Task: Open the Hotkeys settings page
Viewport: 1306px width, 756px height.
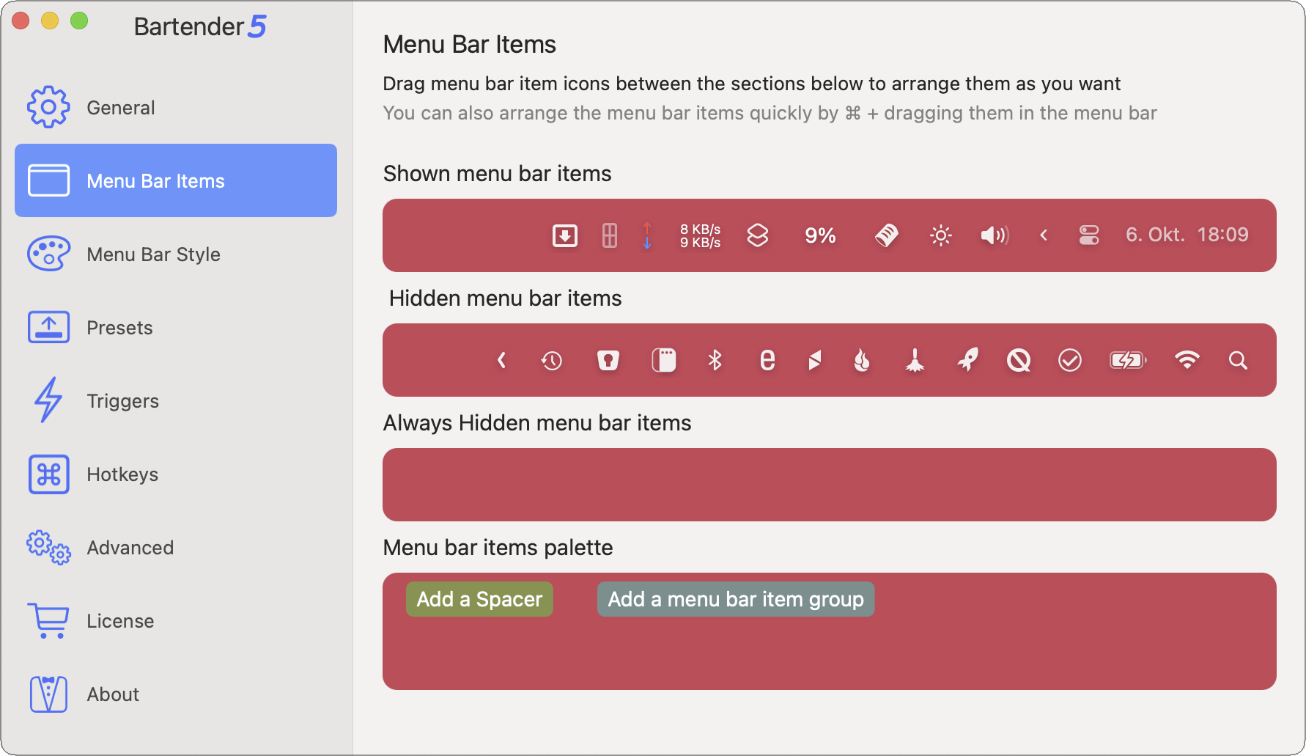Action: [x=122, y=474]
